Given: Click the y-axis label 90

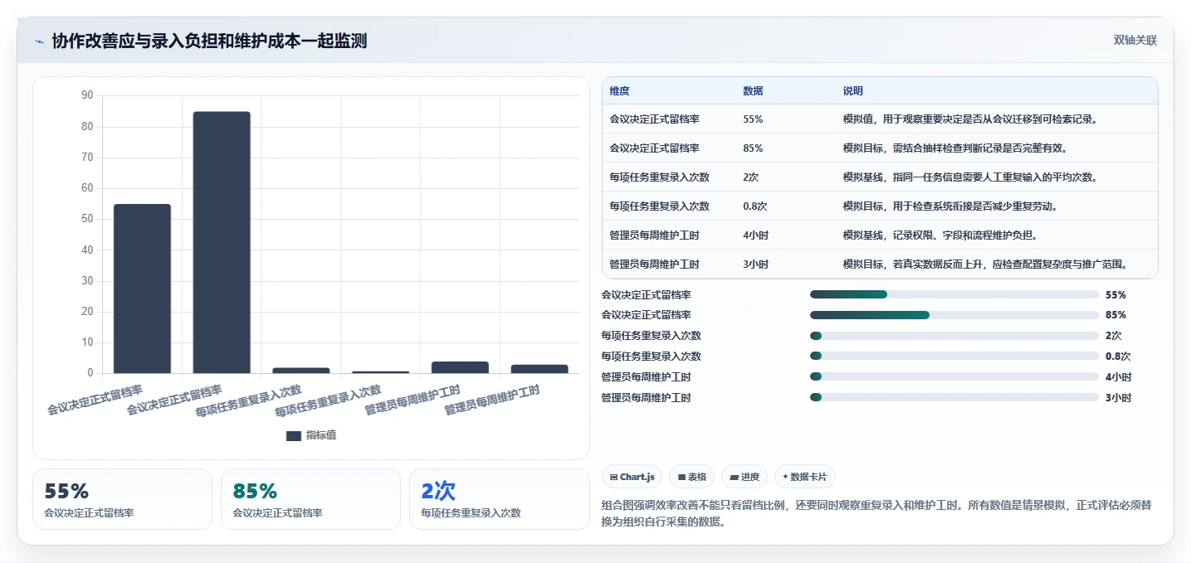Looking at the screenshot, I should pyautogui.click(x=87, y=95).
